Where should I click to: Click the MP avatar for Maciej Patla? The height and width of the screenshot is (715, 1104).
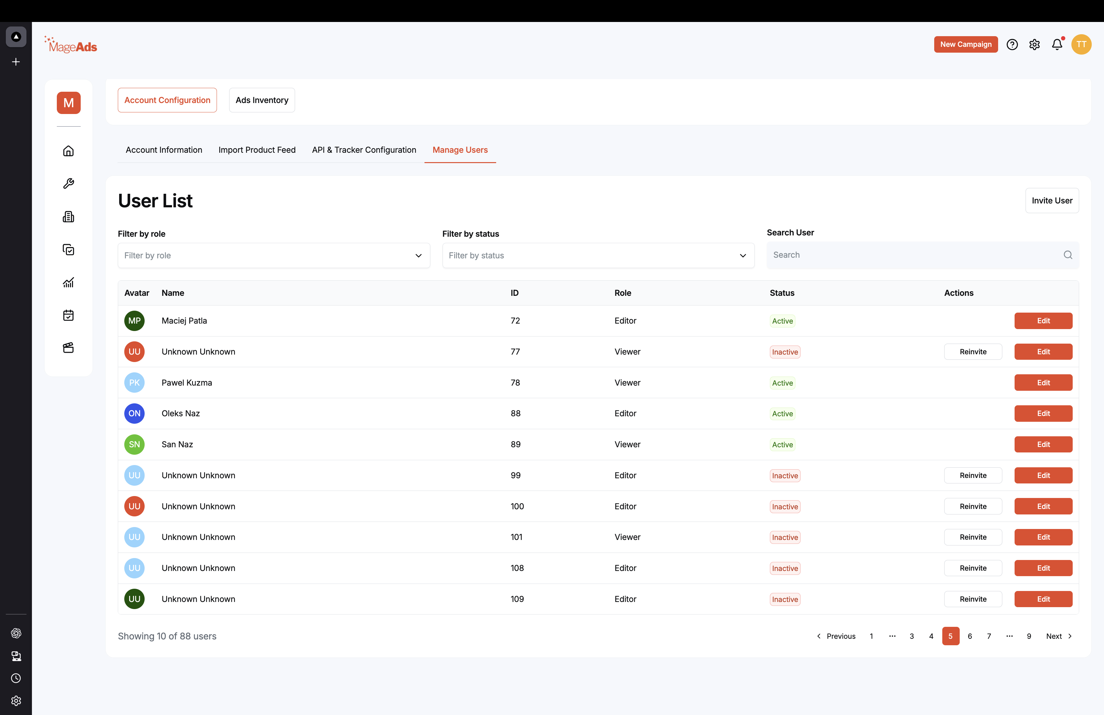tap(135, 321)
